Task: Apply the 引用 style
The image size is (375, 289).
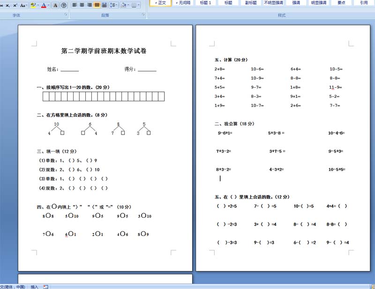Action: click(x=364, y=3)
